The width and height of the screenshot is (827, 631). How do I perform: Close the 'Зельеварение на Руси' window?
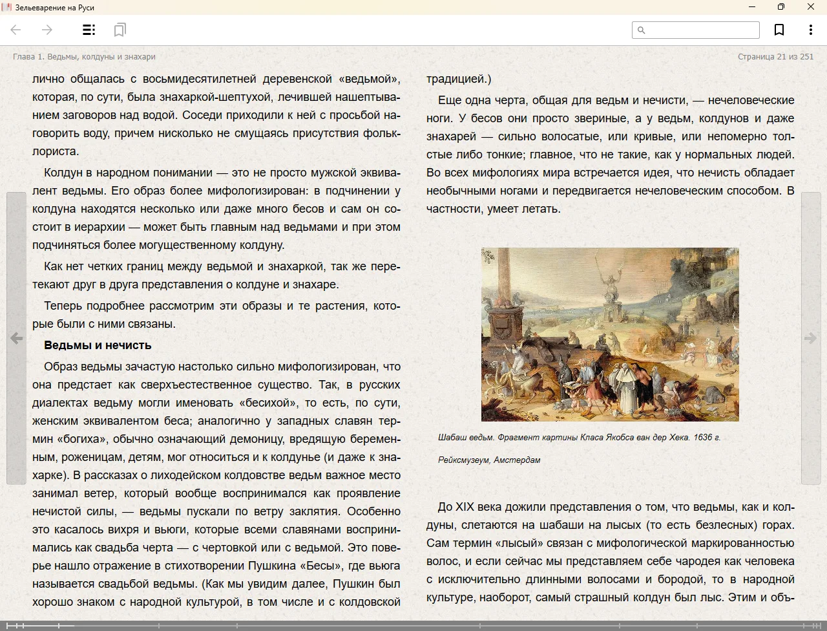tap(811, 7)
